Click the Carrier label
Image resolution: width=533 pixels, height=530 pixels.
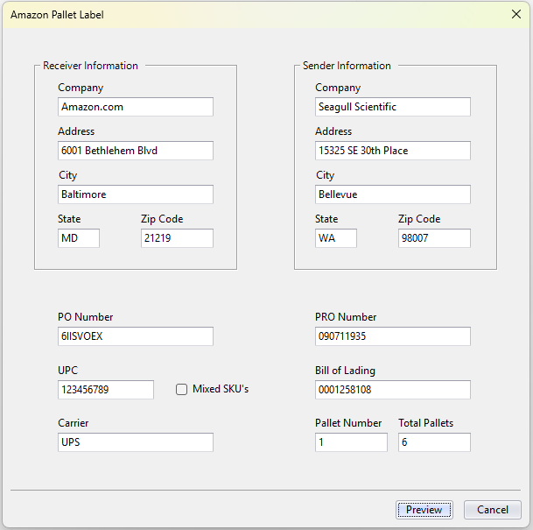point(74,423)
